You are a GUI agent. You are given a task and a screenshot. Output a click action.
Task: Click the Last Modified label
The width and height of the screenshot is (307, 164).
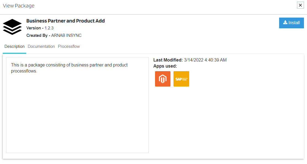[x=168, y=60]
